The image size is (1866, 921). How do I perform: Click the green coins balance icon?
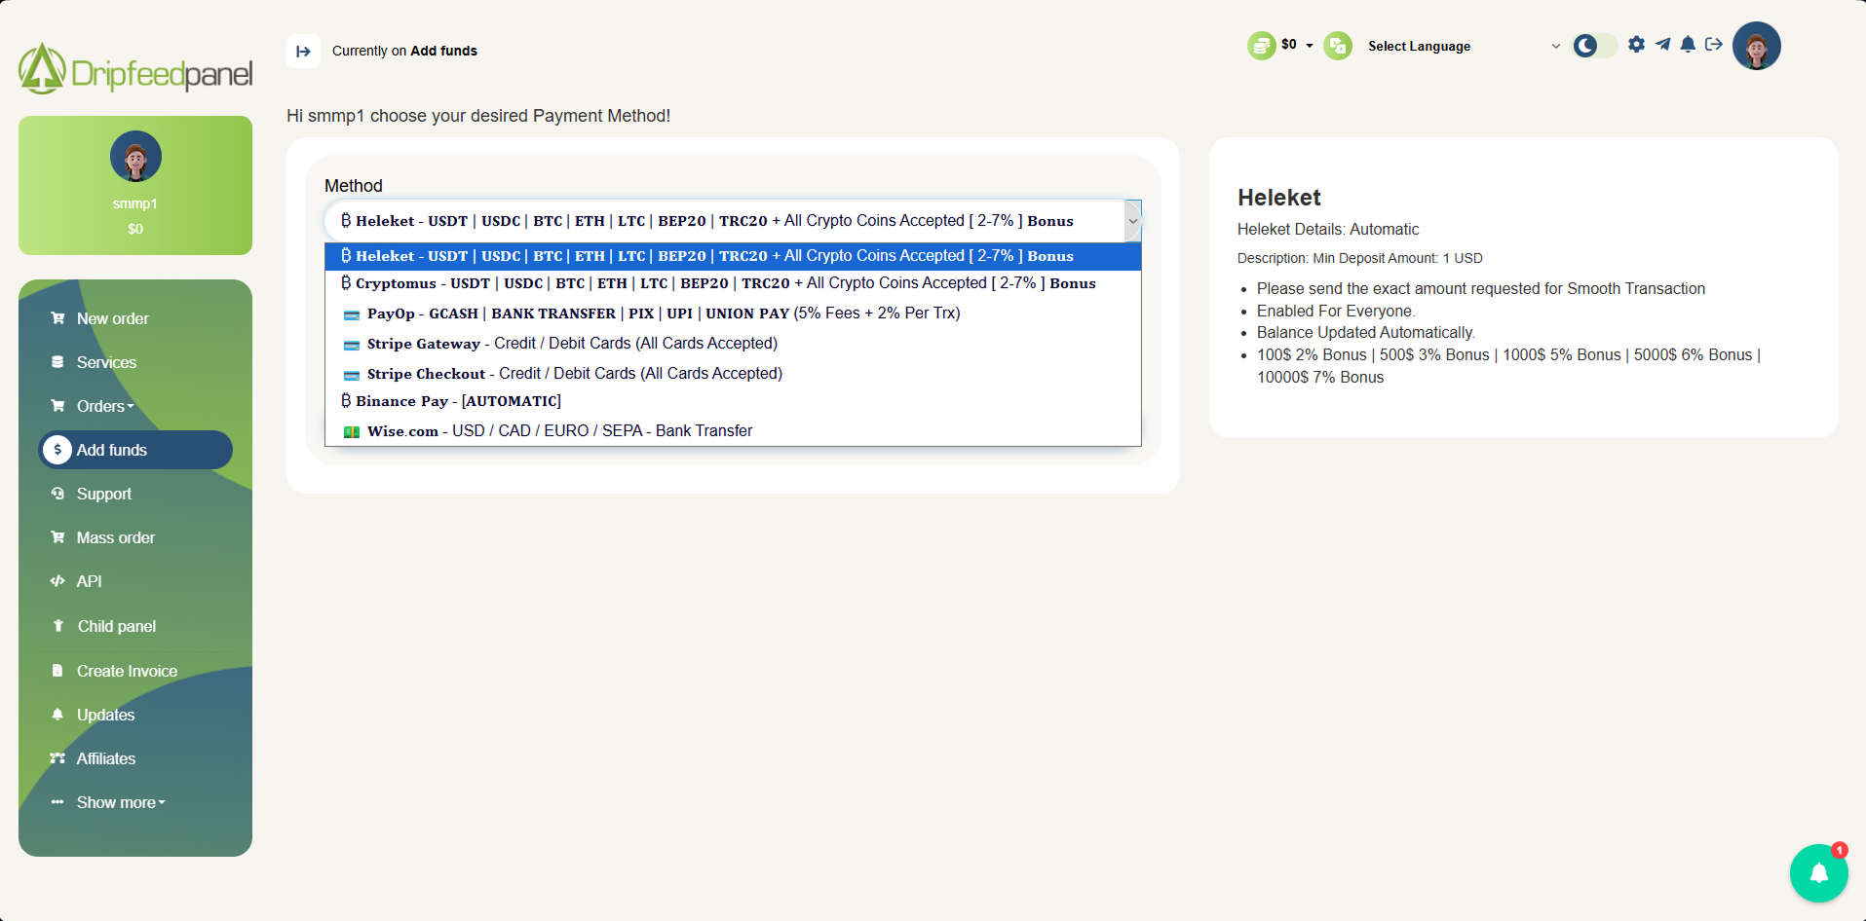(x=1261, y=46)
